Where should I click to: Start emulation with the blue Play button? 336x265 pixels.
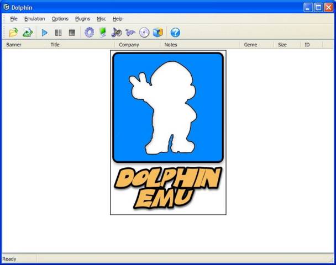click(x=45, y=33)
